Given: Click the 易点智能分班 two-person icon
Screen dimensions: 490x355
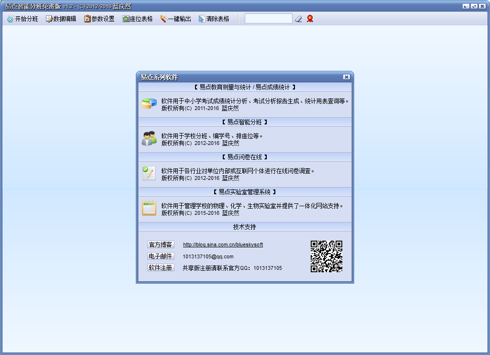Looking at the screenshot, I should (149, 137).
